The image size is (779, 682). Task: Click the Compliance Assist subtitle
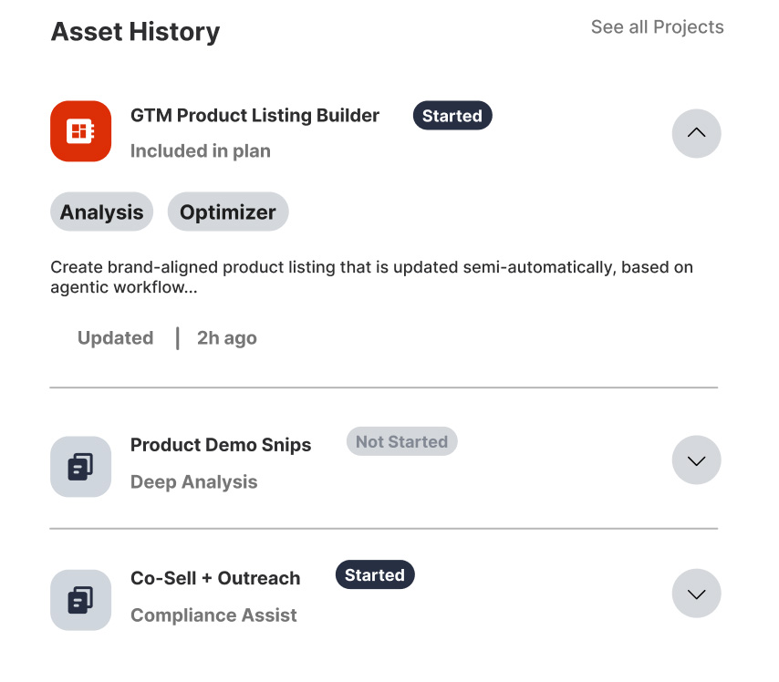(213, 615)
